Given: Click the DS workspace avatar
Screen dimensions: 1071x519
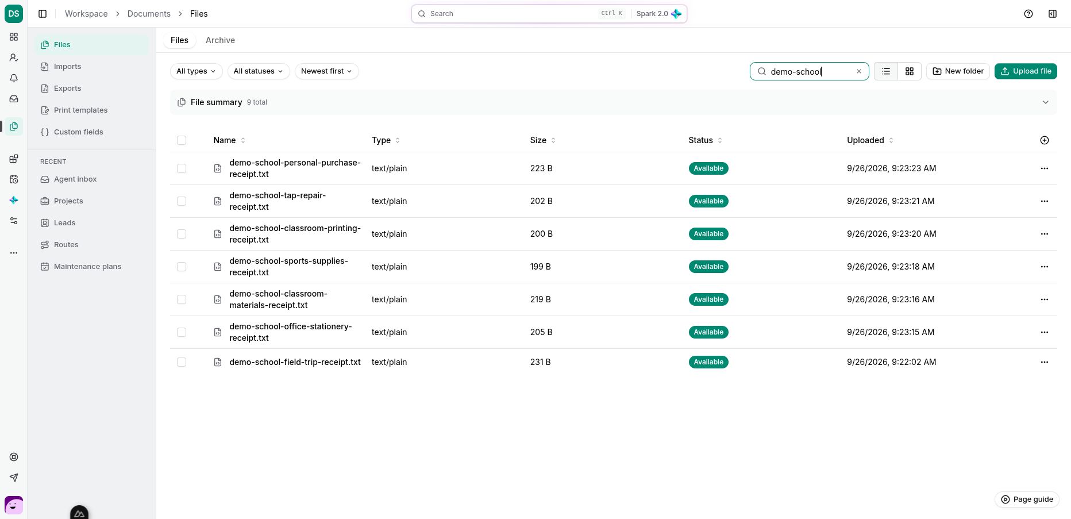Looking at the screenshot, I should 14,14.
